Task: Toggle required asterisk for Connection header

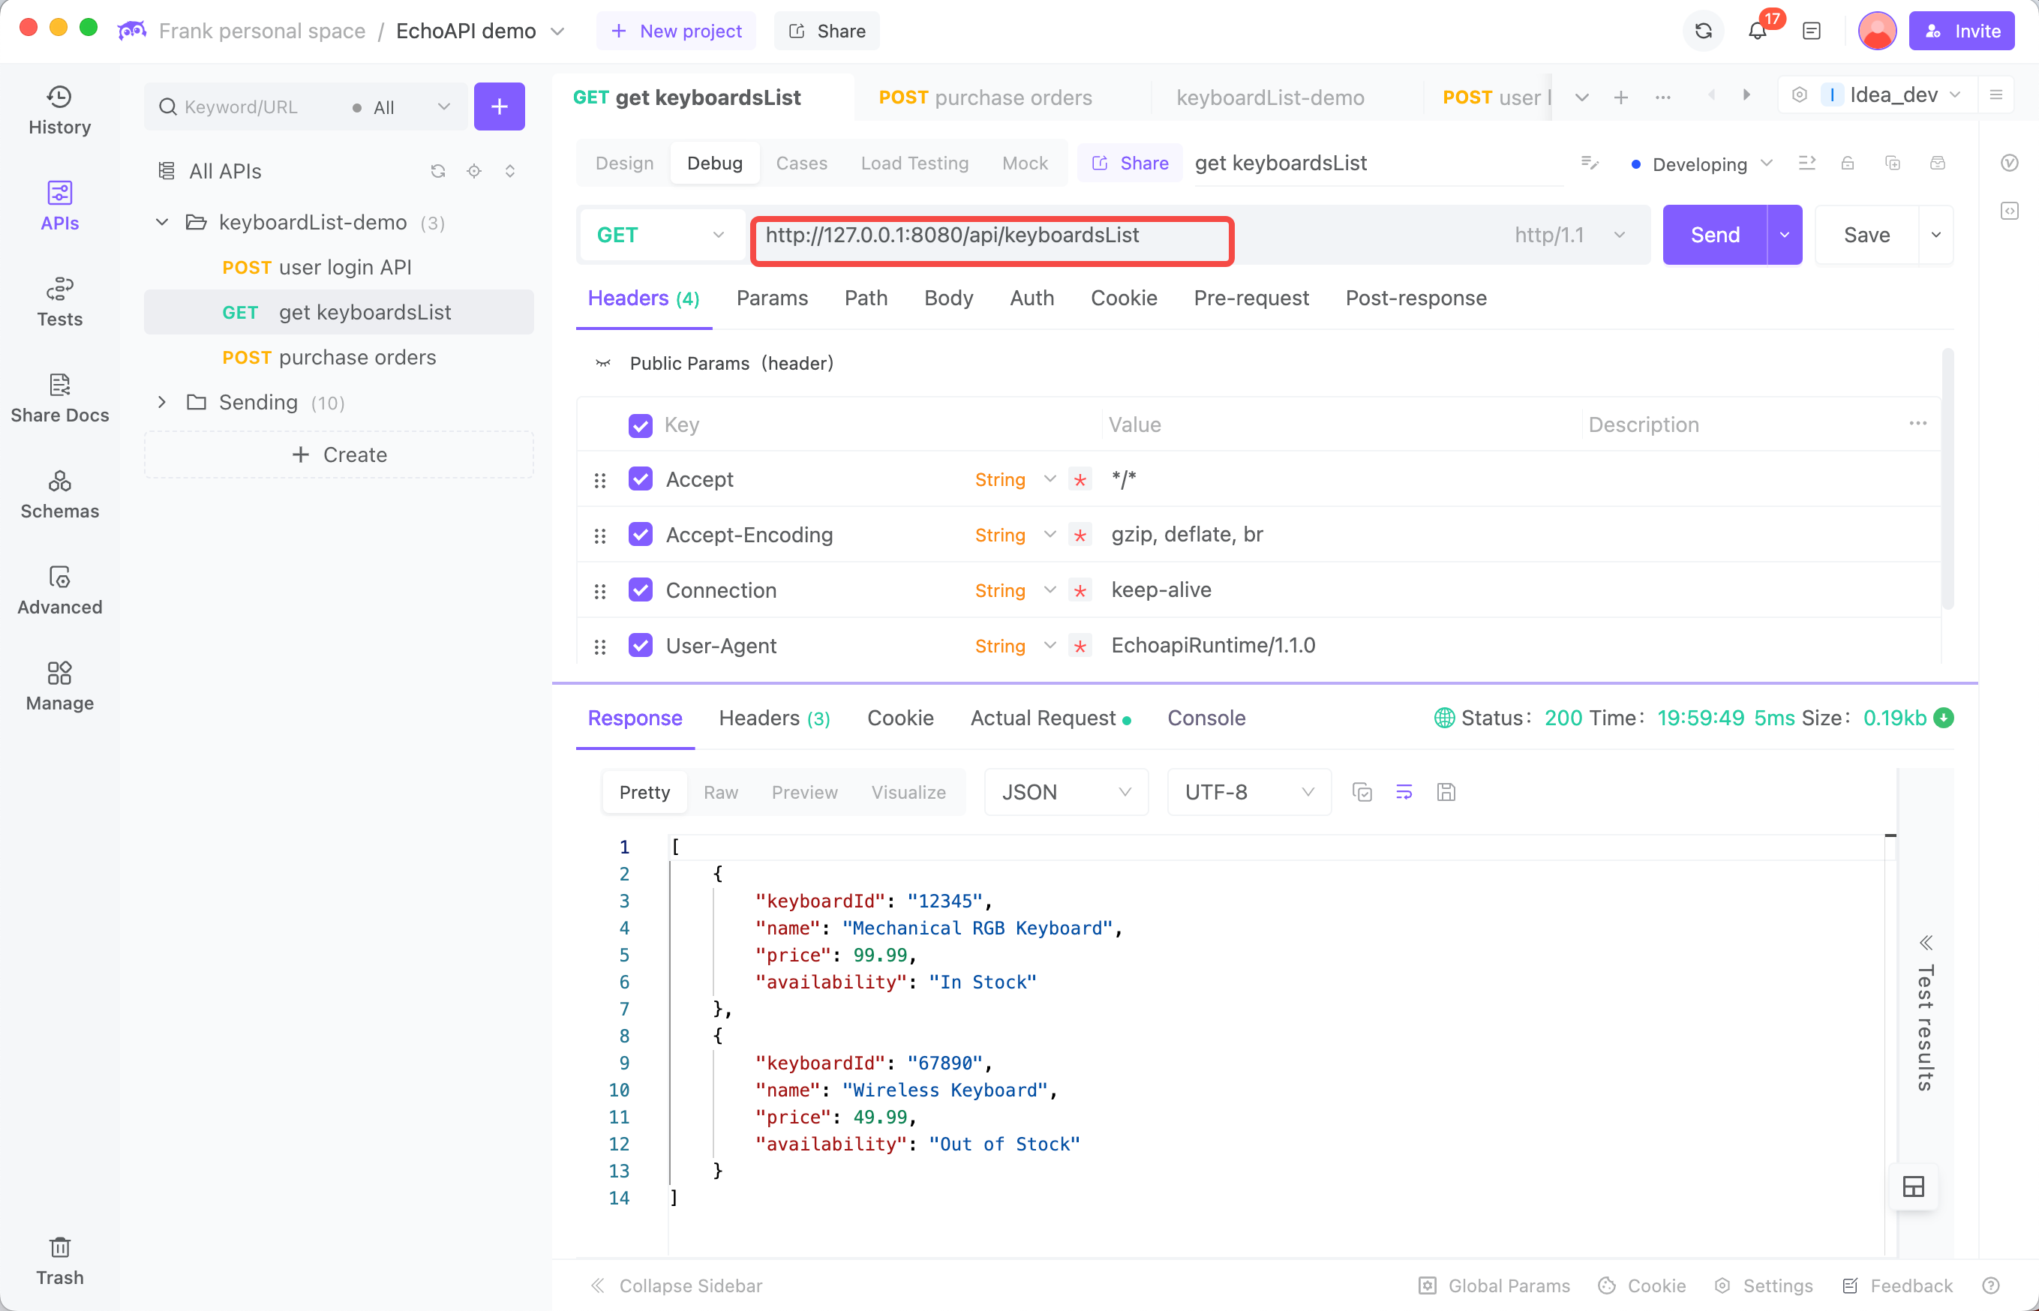Action: [x=1080, y=591]
